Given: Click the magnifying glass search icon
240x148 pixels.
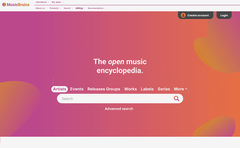Looking at the screenshot, I should pyautogui.click(x=176, y=98).
